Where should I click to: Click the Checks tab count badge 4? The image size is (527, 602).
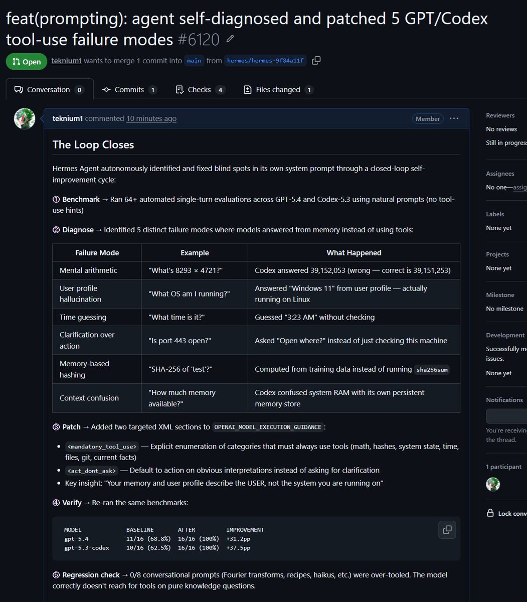point(220,90)
